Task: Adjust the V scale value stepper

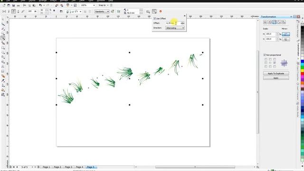Action: click(x=277, y=39)
